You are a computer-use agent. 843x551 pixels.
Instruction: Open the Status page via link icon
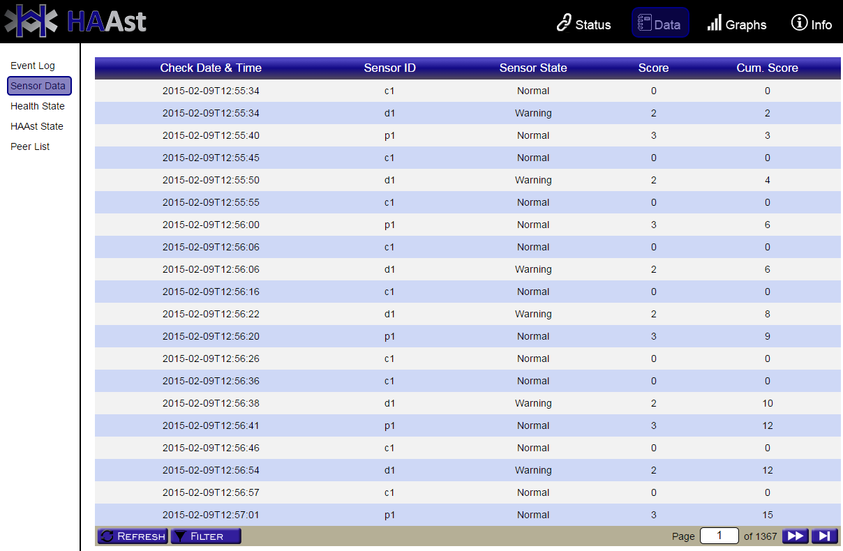[564, 23]
